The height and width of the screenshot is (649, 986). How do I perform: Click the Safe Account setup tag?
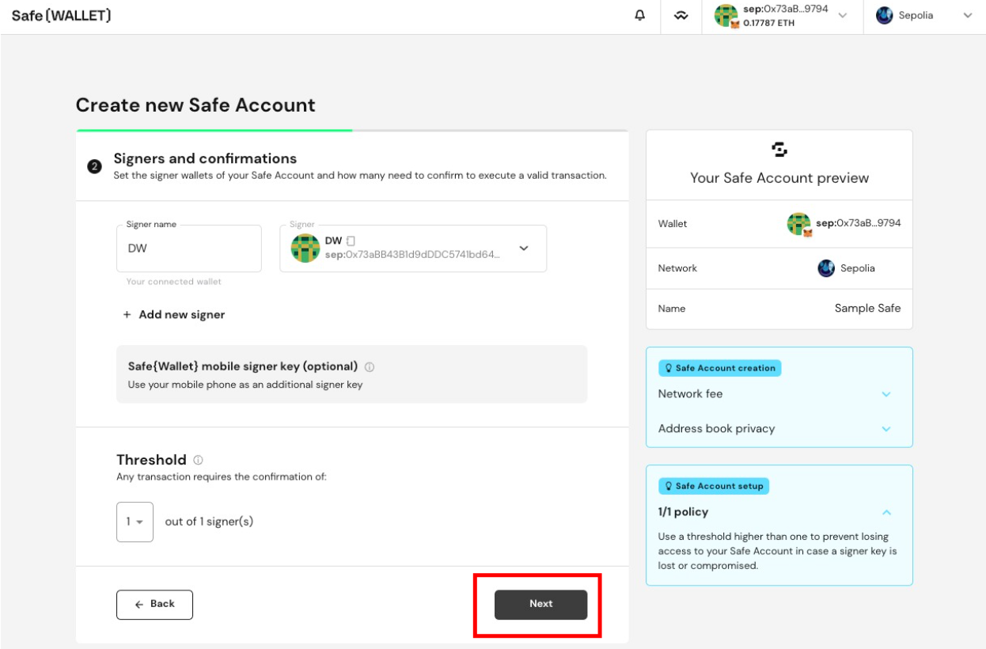pyautogui.click(x=713, y=486)
